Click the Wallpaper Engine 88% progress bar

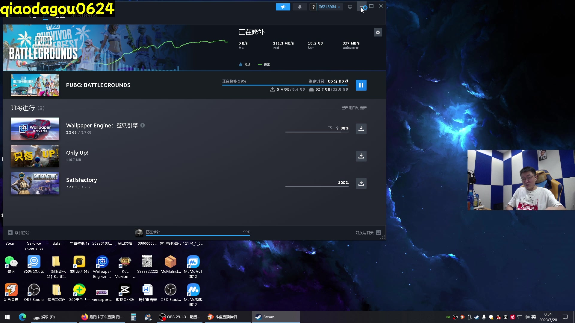pyautogui.click(x=317, y=132)
